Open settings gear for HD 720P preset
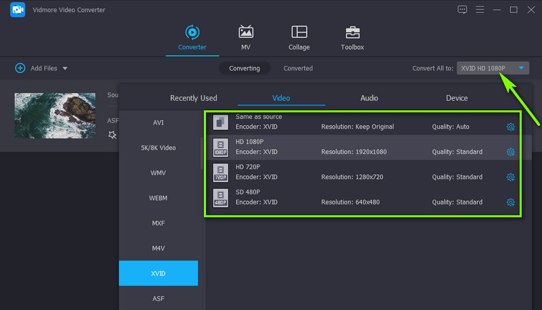 pyautogui.click(x=510, y=177)
